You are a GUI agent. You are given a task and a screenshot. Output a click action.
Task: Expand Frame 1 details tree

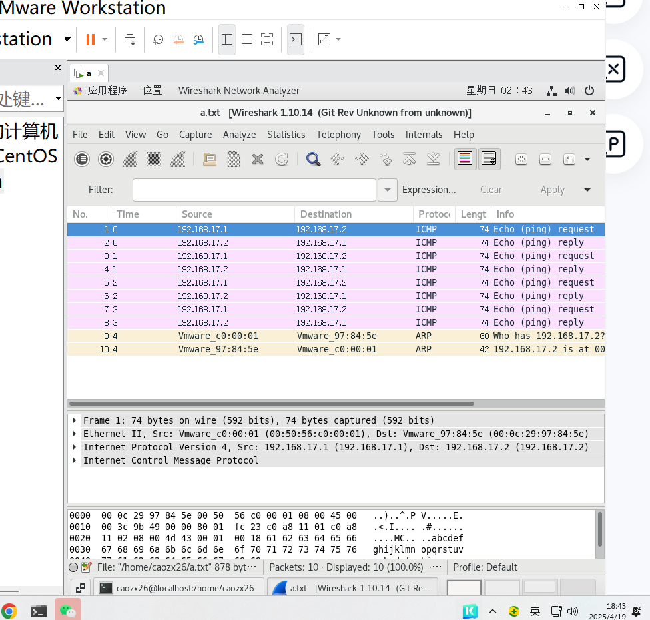click(x=74, y=420)
